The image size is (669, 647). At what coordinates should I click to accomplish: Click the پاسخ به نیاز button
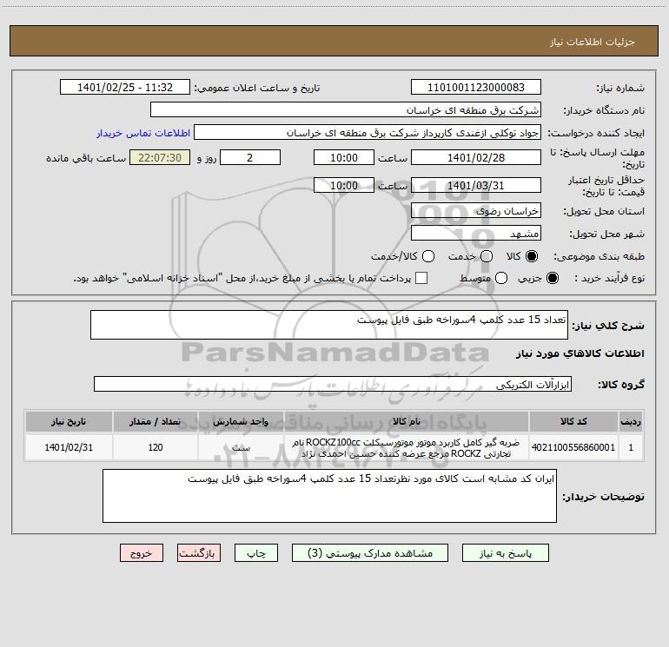point(506,553)
